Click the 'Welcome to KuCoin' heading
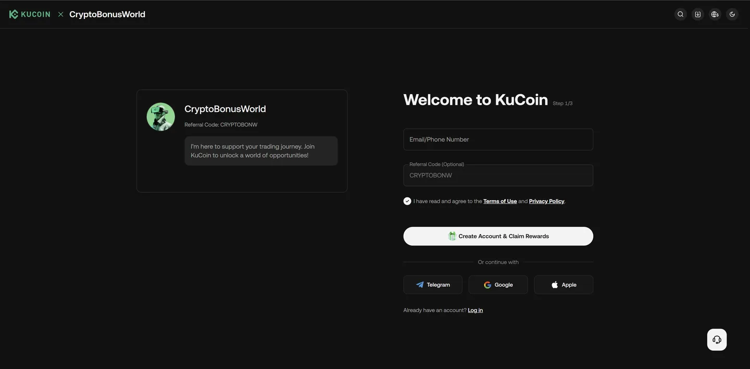The width and height of the screenshot is (750, 369). point(476,99)
